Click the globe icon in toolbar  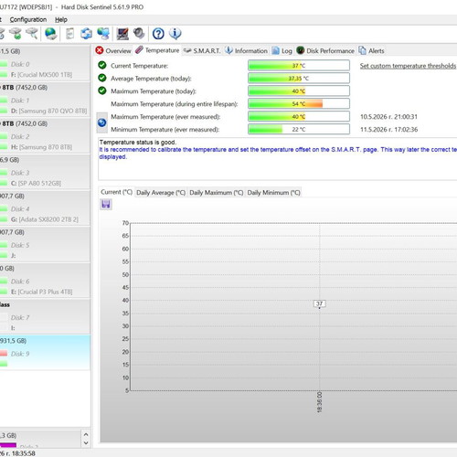(x=51, y=34)
